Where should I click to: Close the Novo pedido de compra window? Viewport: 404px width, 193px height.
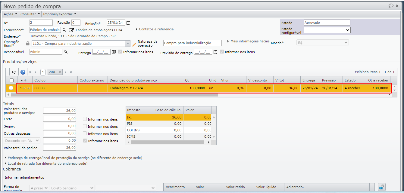(397, 6)
